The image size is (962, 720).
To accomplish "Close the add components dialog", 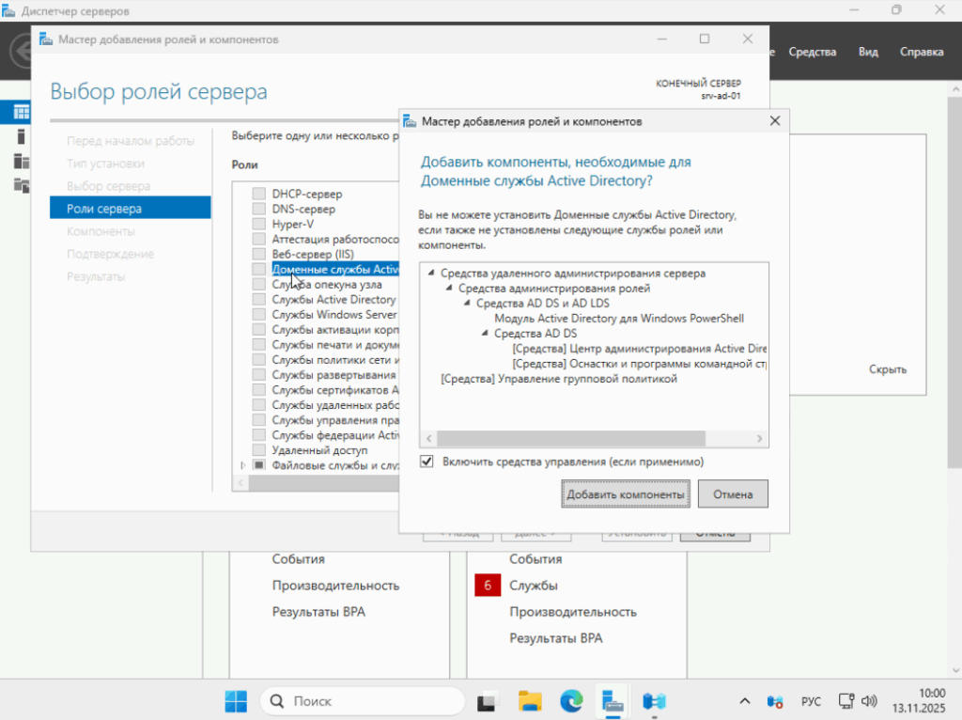I will [775, 121].
